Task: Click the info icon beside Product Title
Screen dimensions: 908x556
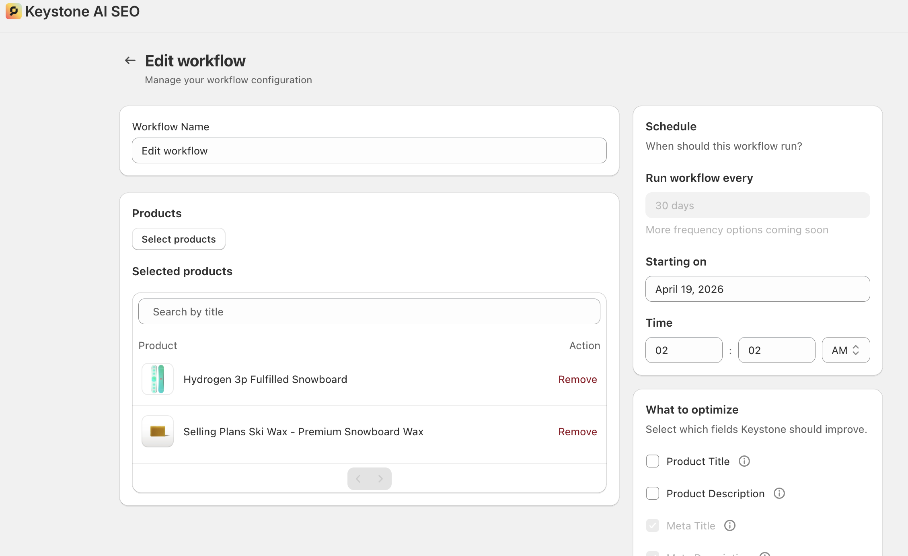Action: pyautogui.click(x=744, y=461)
